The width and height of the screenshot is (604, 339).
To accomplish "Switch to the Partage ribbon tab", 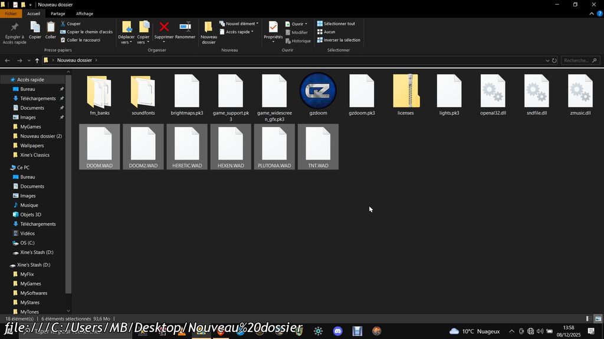I will (58, 14).
